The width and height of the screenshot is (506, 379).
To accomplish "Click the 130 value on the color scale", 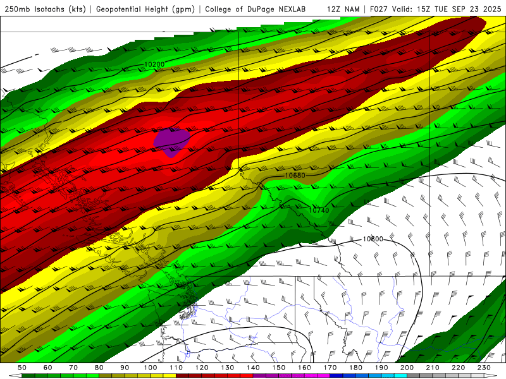I will (x=227, y=368).
